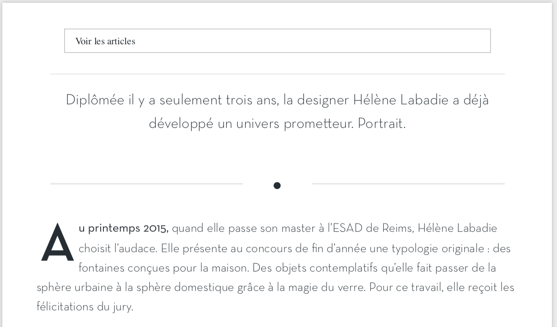Click "félicitations du jury." in last line
This screenshot has height=327, width=557.
pyautogui.click(x=85, y=307)
